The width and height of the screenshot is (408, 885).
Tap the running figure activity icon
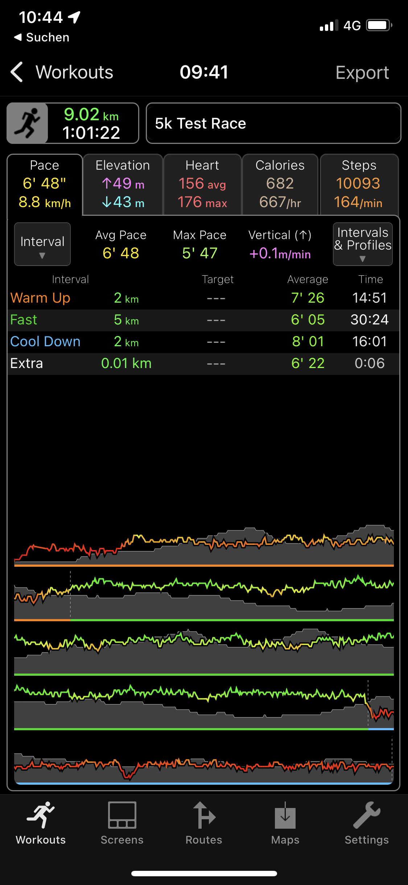coord(28,123)
